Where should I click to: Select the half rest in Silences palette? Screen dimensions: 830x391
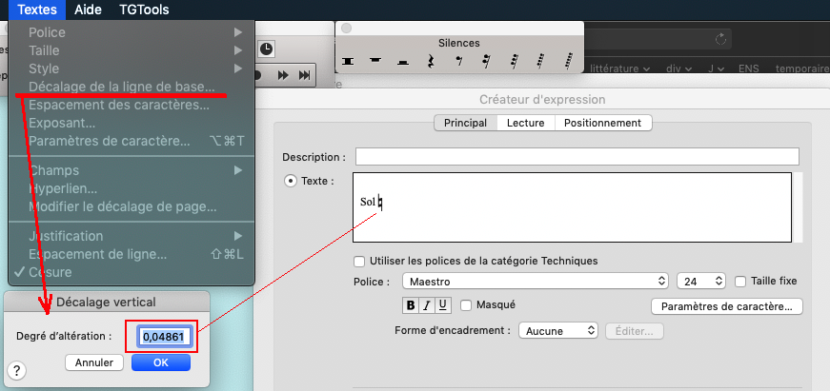[403, 61]
